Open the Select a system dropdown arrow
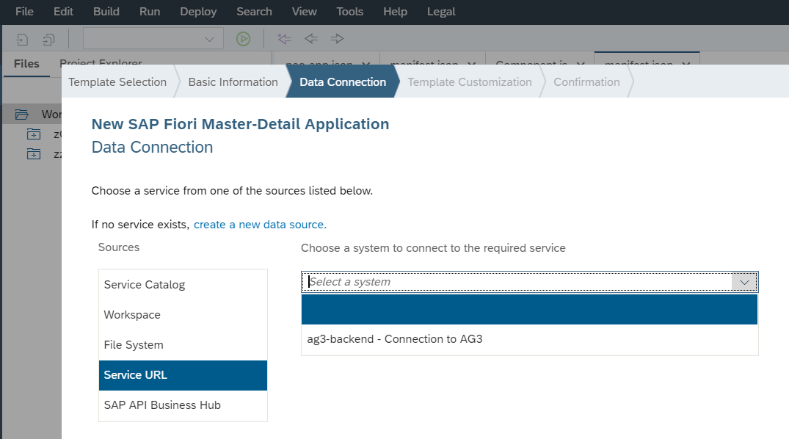 (745, 282)
